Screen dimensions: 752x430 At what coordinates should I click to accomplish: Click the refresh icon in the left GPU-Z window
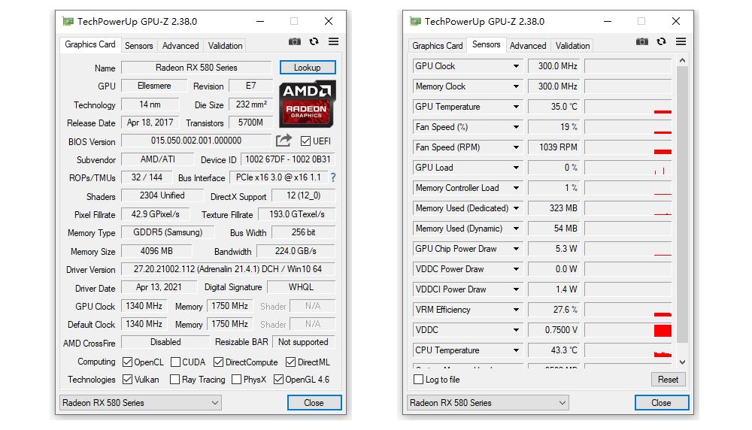[314, 41]
